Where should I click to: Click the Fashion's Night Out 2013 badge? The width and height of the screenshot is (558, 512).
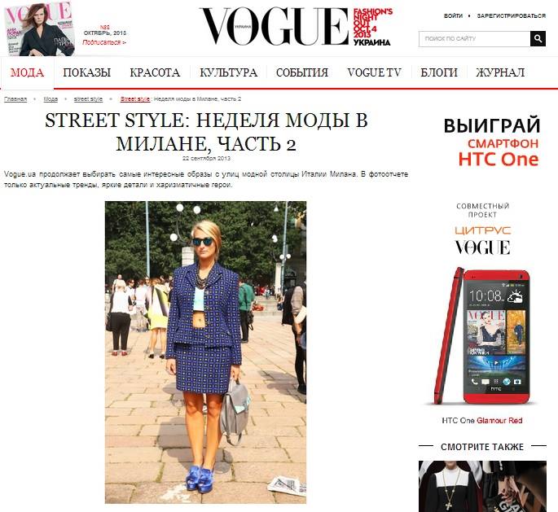(372, 27)
